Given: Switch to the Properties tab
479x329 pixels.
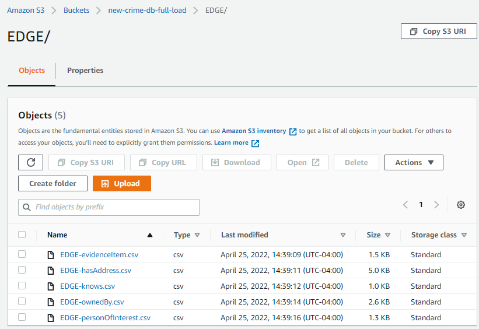Looking at the screenshot, I should [85, 71].
